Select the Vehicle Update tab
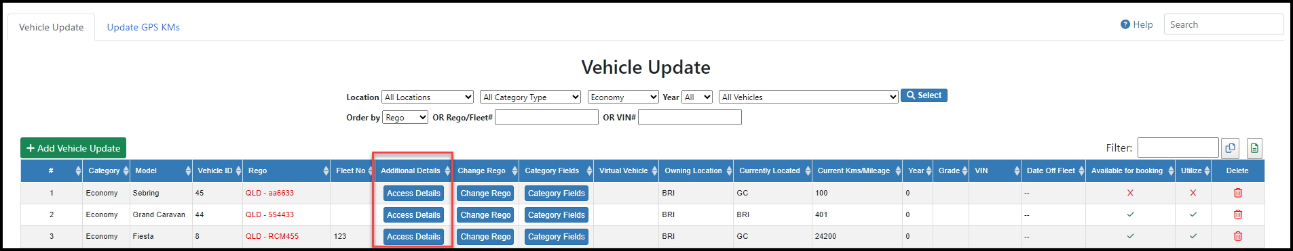 click(52, 27)
